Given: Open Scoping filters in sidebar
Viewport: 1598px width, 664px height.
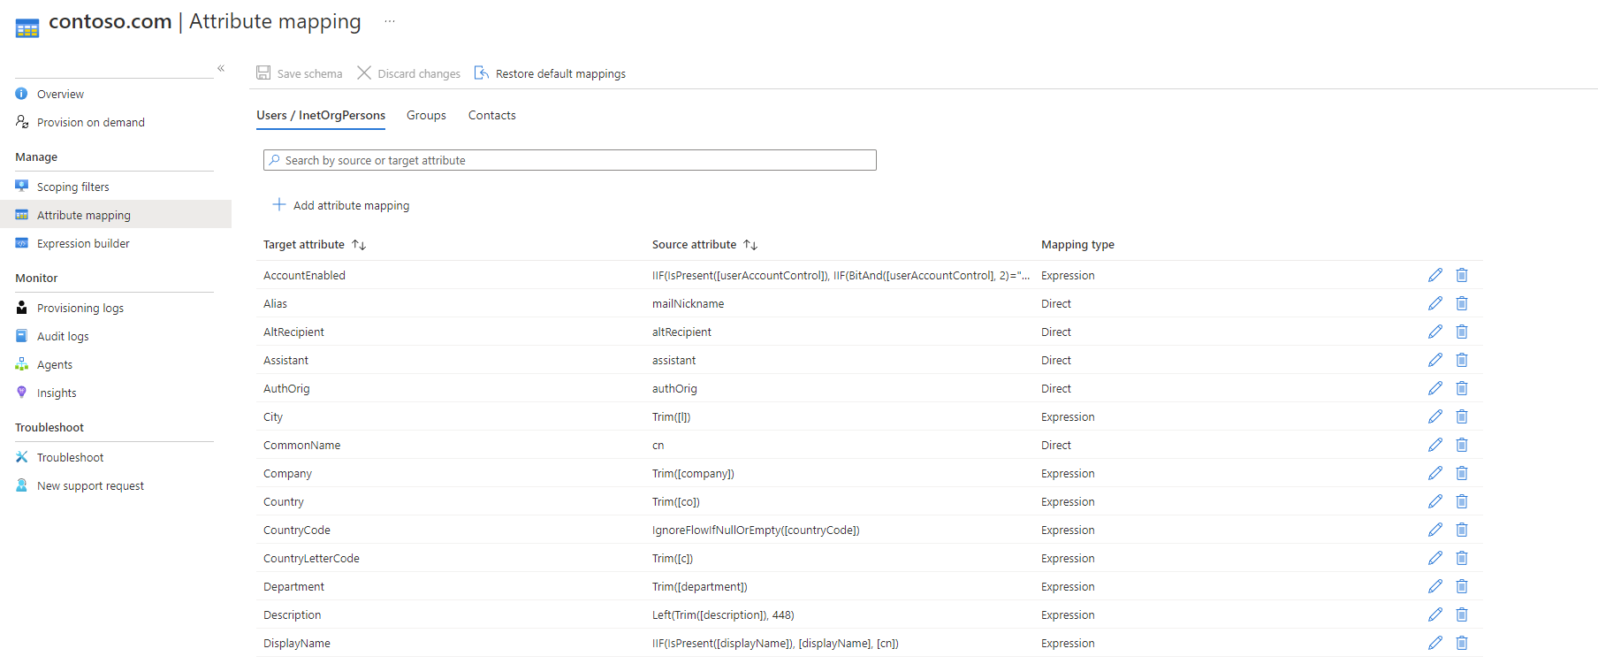Looking at the screenshot, I should point(72,187).
